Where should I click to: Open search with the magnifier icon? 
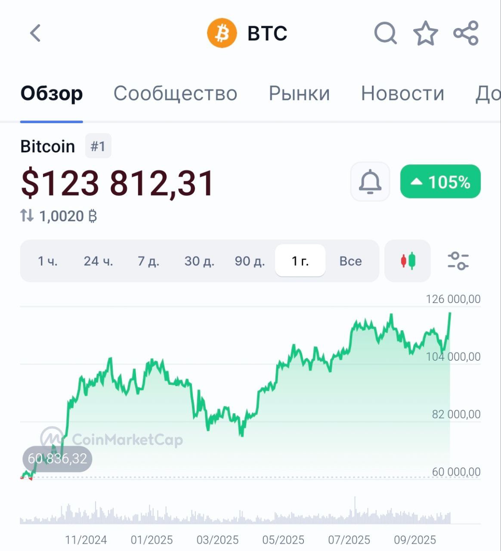click(x=385, y=33)
